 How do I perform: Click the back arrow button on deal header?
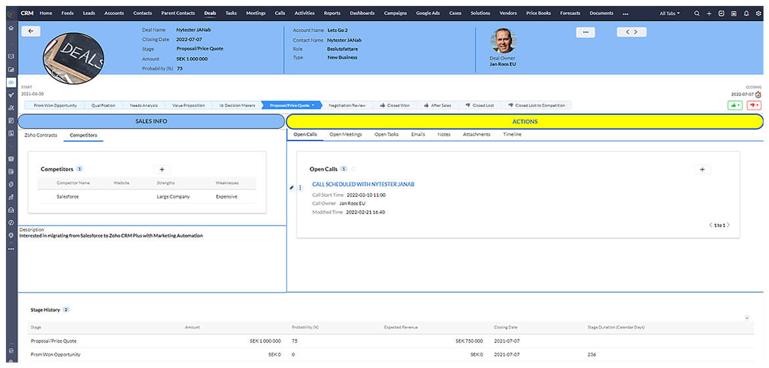[x=31, y=31]
